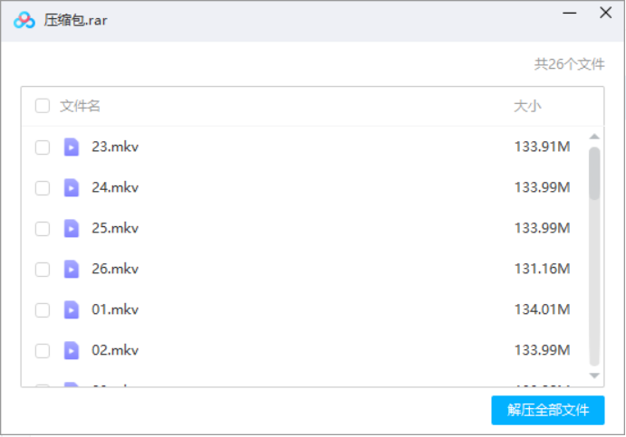Enable the checkbox for 02.mkv
The width and height of the screenshot is (626, 437).
(43, 351)
